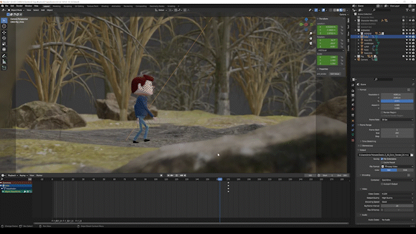Image resolution: width=416 pixels, height=234 pixels.
Task: Select the 3D Cursor tool
Action: pos(4,26)
